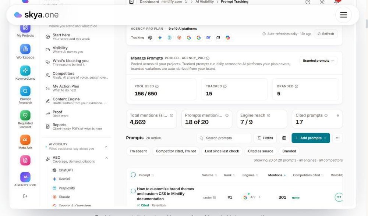This screenshot has width=368, height=216.
Task: Show info for Branded count
Action: [x=296, y=86]
